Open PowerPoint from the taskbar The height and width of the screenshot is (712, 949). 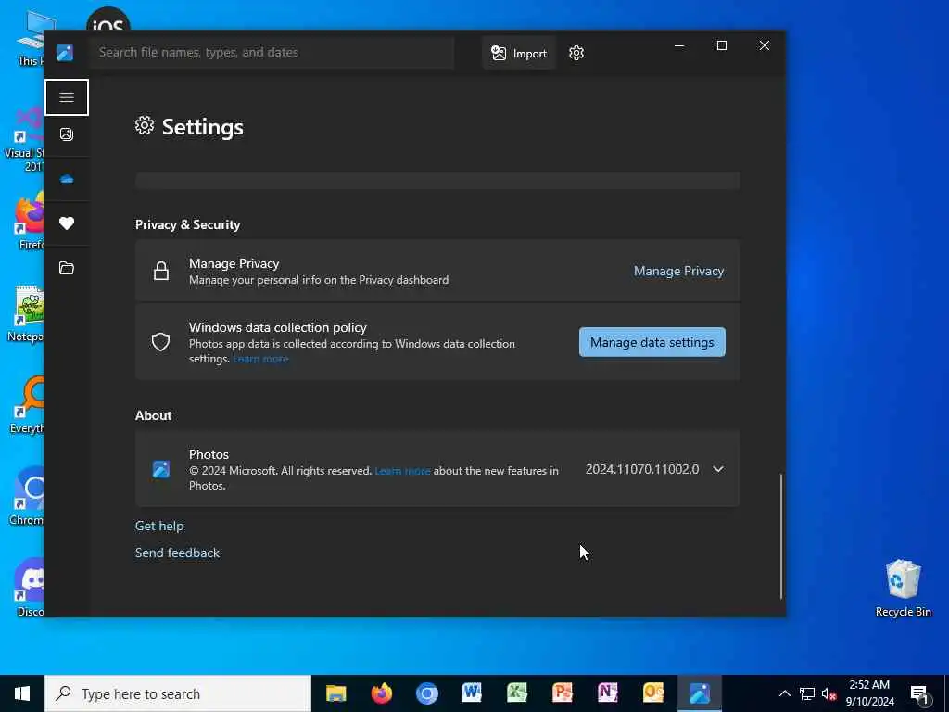[x=563, y=693]
